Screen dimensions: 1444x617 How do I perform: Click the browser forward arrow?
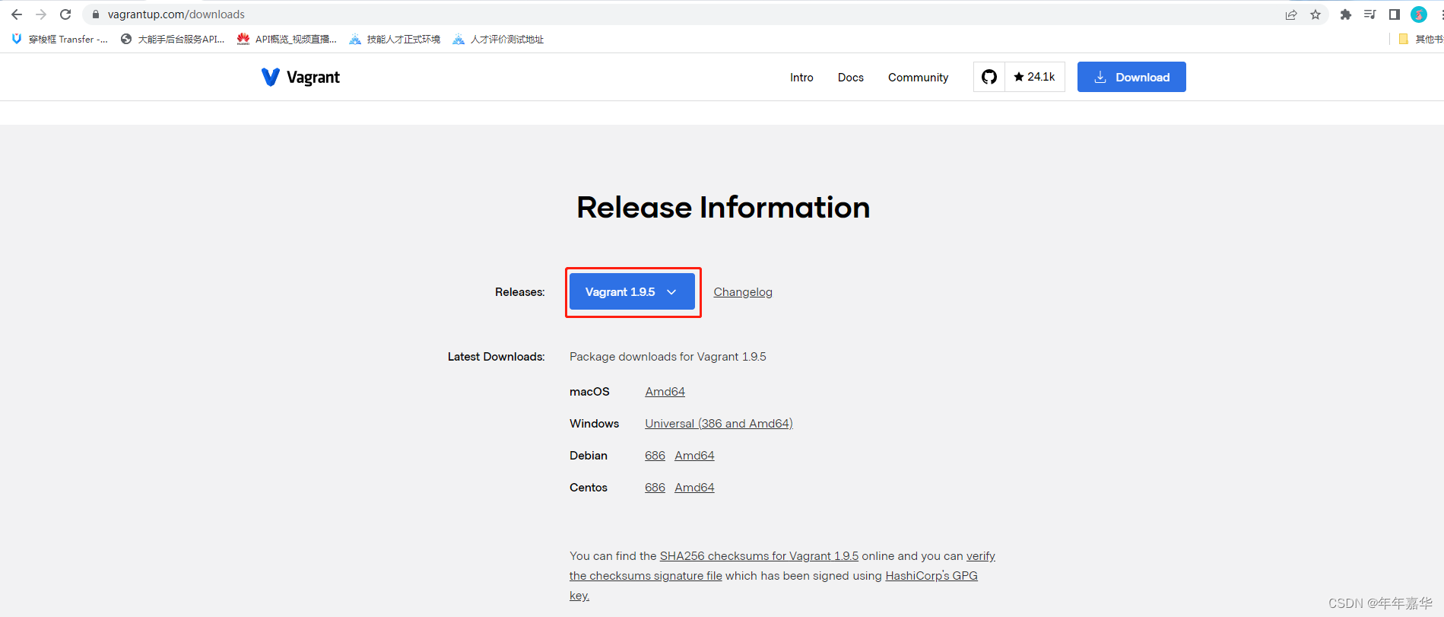tap(41, 14)
